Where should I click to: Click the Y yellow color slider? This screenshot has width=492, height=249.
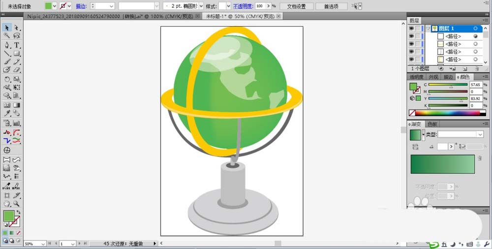point(448,98)
